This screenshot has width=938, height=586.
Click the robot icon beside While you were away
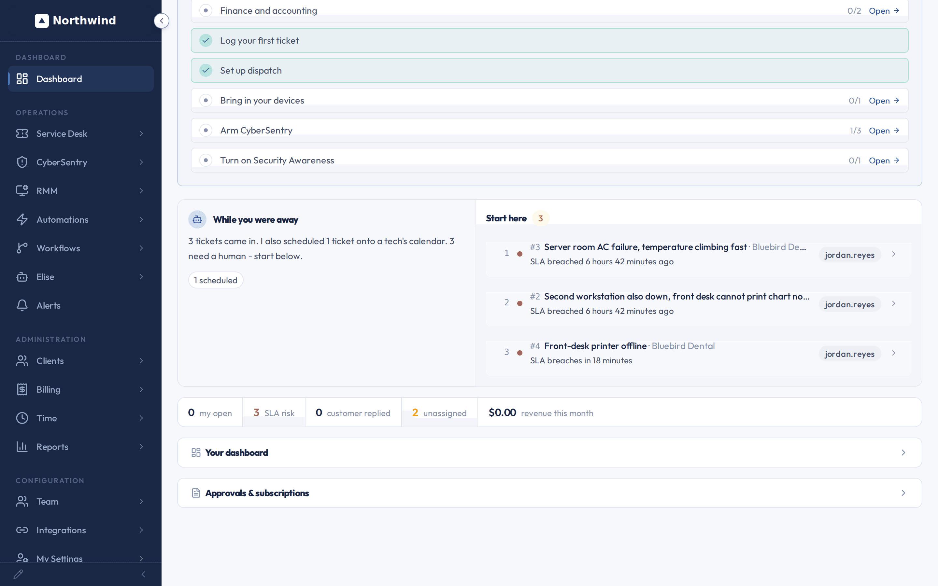tap(197, 220)
